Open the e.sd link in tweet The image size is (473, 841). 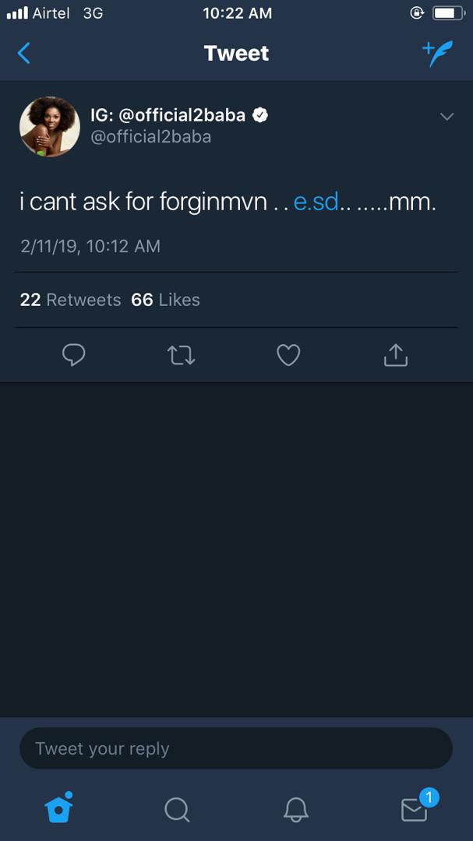316,202
